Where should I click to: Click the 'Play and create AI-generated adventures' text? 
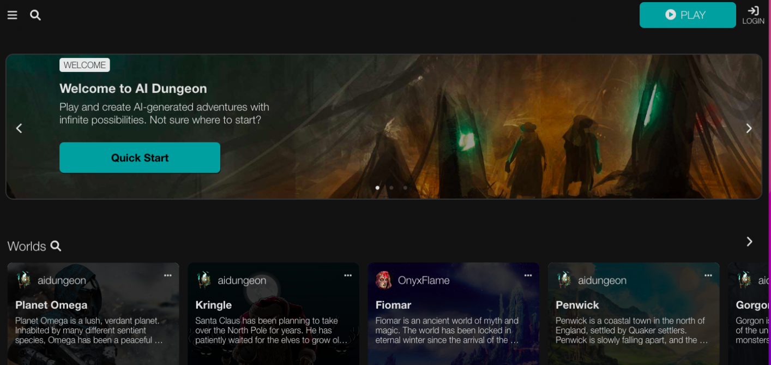(164, 113)
